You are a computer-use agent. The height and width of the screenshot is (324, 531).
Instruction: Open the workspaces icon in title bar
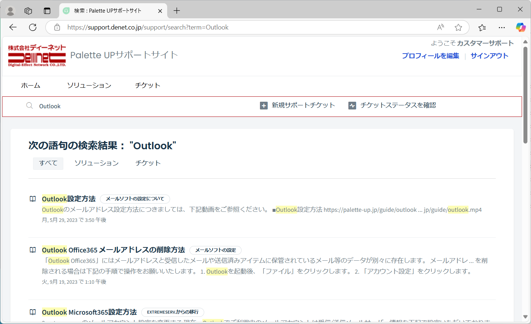click(28, 11)
